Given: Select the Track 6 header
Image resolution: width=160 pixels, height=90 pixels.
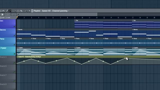Looking at the screenshot, I should [8, 69].
